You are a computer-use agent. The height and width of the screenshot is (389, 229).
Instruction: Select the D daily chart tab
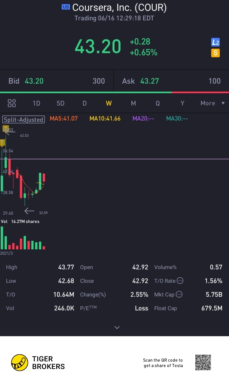tap(85, 103)
